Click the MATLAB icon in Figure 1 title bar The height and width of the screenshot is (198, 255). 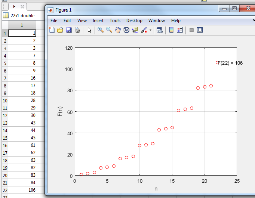pos(50,10)
